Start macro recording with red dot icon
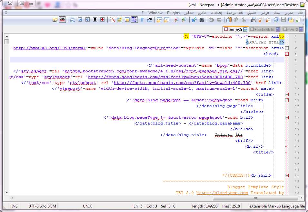 pyautogui.click(x=102, y=20)
